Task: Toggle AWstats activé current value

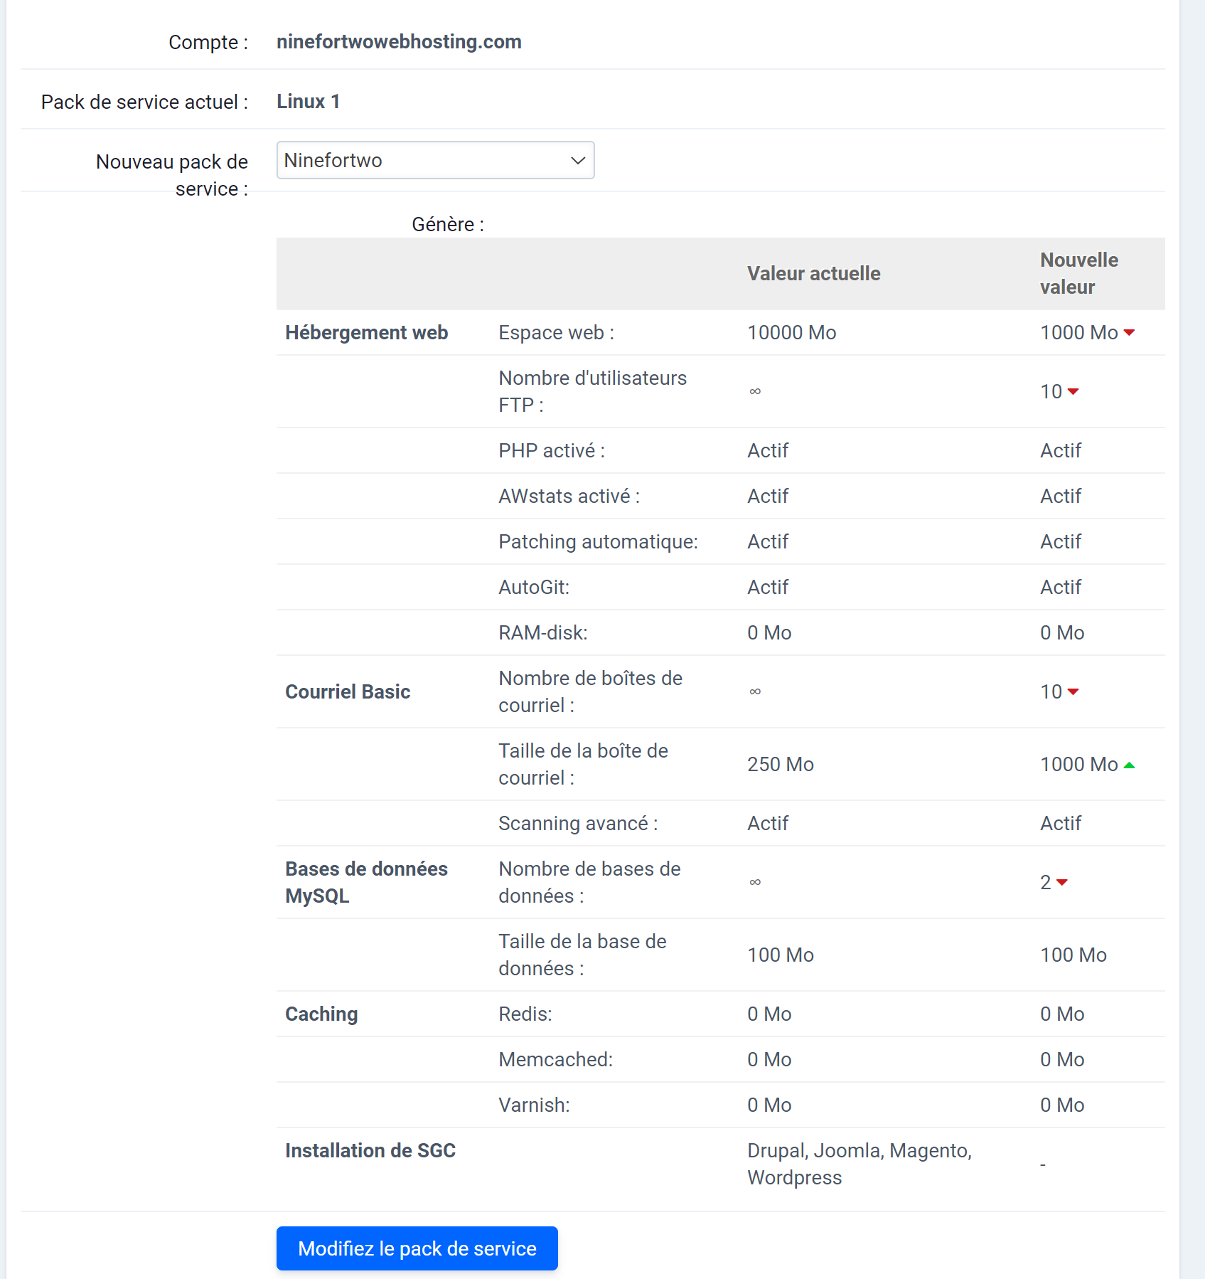Action: tap(767, 496)
